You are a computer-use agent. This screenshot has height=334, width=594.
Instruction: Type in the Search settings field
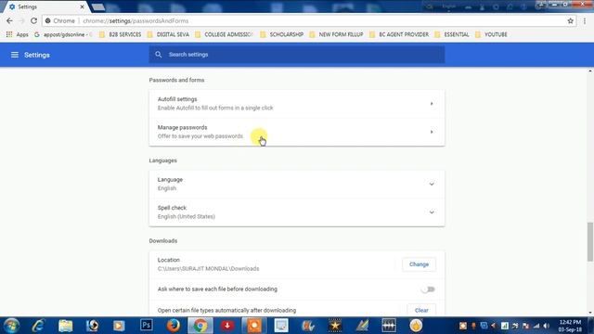297,55
